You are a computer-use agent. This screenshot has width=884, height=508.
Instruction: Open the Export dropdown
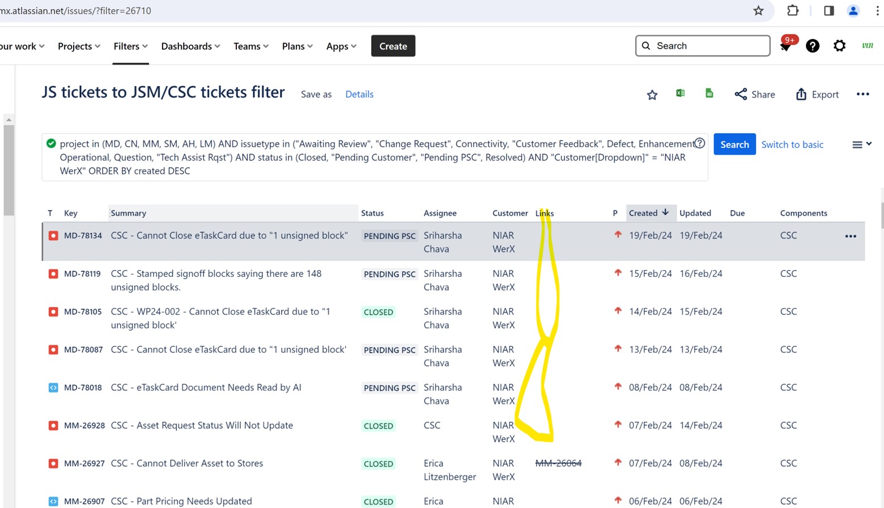click(x=817, y=94)
